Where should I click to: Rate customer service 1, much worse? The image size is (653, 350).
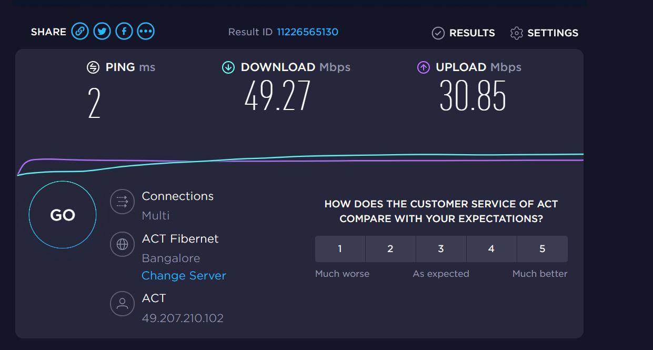340,249
